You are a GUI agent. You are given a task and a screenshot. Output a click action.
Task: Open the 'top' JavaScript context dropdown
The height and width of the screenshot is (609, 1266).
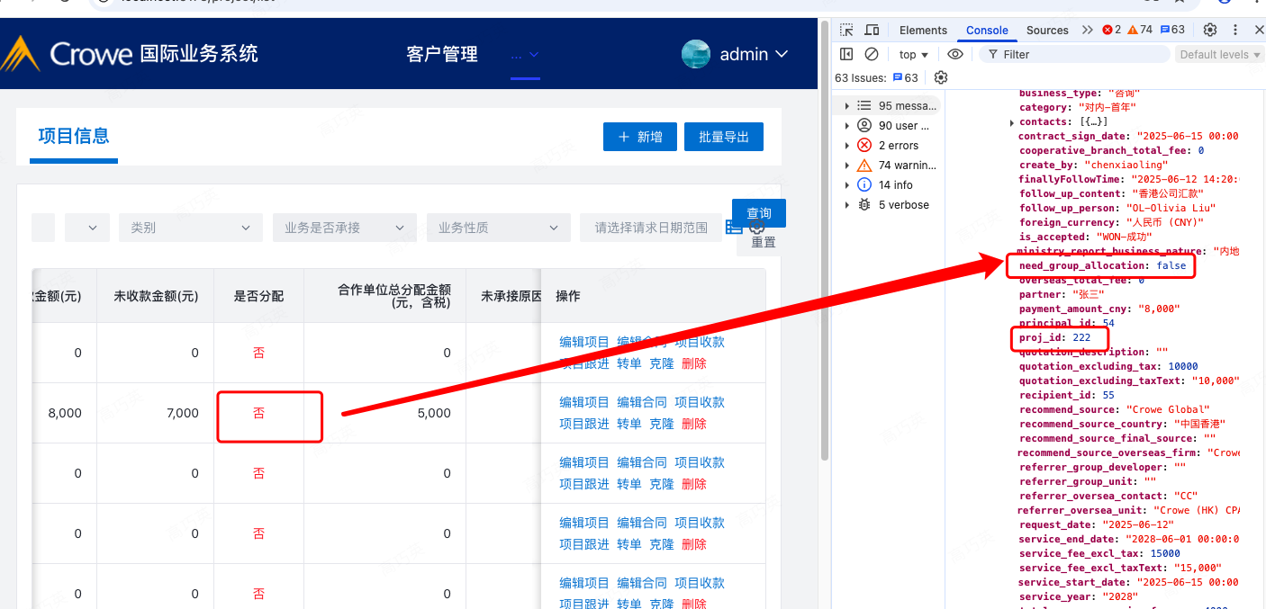[x=913, y=54]
